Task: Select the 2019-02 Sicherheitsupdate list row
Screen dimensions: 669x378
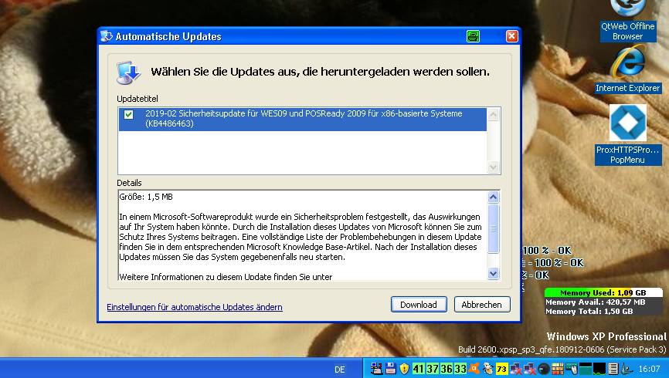Action: [x=303, y=119]
